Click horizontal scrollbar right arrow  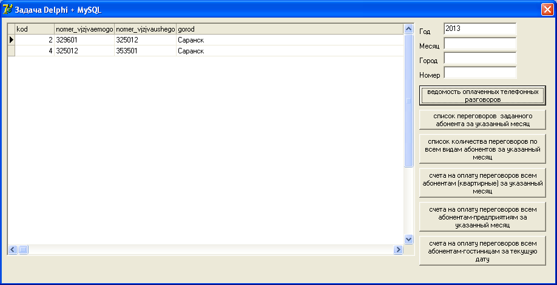click(398, 249)
